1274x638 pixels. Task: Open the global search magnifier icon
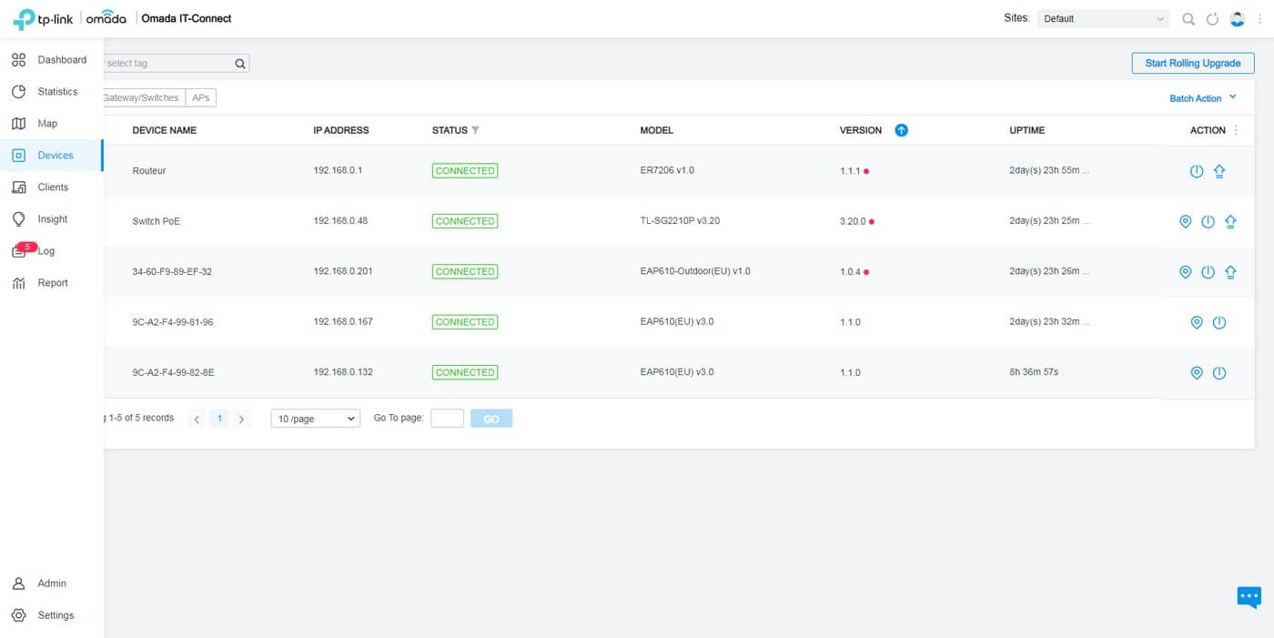(1188, 19)
